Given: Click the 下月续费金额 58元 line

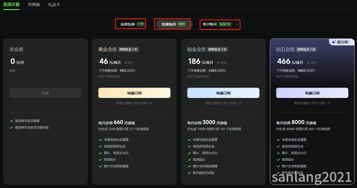Looking at the screenshot, I should coord(117,71).
